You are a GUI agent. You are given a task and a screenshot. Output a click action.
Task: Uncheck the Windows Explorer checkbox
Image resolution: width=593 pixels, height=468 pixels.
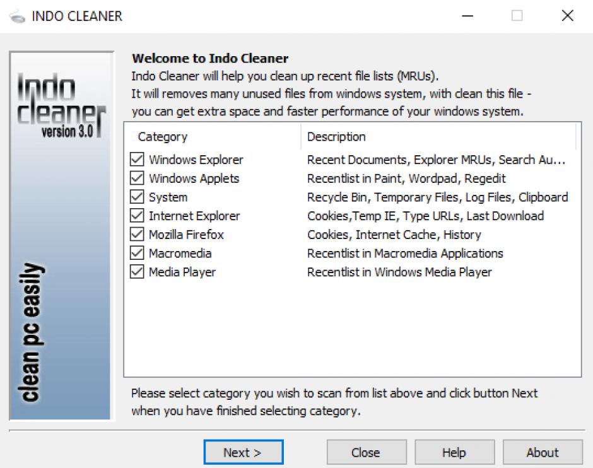coord(137,160)
